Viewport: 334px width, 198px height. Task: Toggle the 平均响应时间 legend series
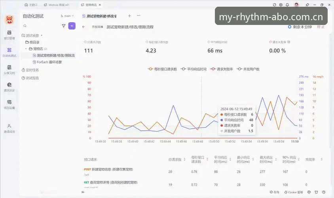coord(194,69)
